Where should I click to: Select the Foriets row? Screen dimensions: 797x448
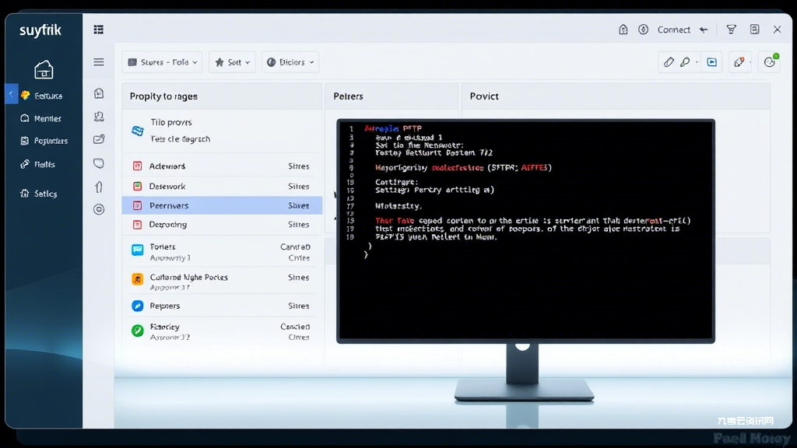pos(222,252)
